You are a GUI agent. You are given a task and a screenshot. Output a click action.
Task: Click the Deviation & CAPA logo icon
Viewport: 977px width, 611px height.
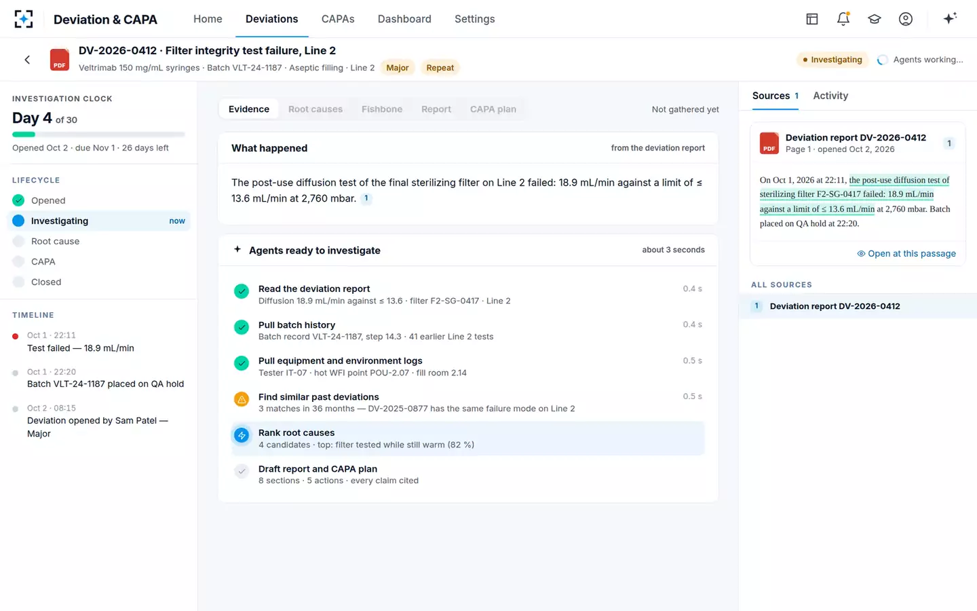click(x=24, y=19)
